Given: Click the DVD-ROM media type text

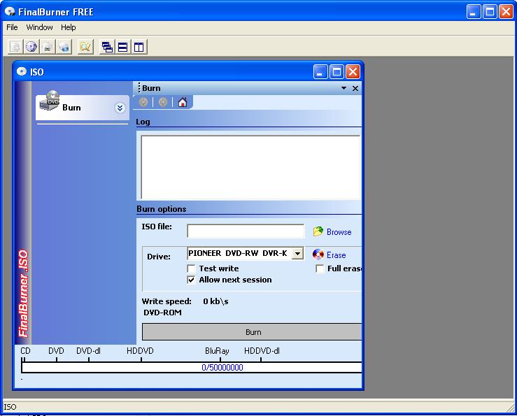Looking at the screenshot, I should tap(162, 313).
